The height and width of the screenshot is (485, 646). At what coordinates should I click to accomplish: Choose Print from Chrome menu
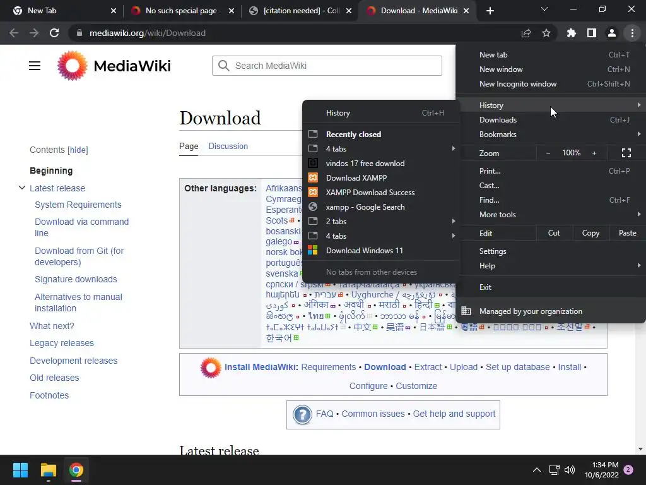click(551, 171)
